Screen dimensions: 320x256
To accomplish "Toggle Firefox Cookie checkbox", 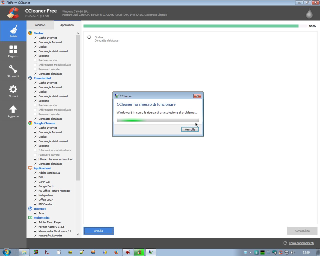I will click(x=35, y=47).
